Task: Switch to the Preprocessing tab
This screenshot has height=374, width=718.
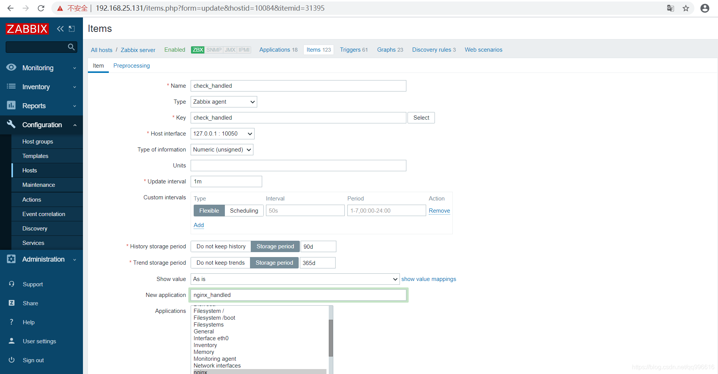Action: (132, 66)
